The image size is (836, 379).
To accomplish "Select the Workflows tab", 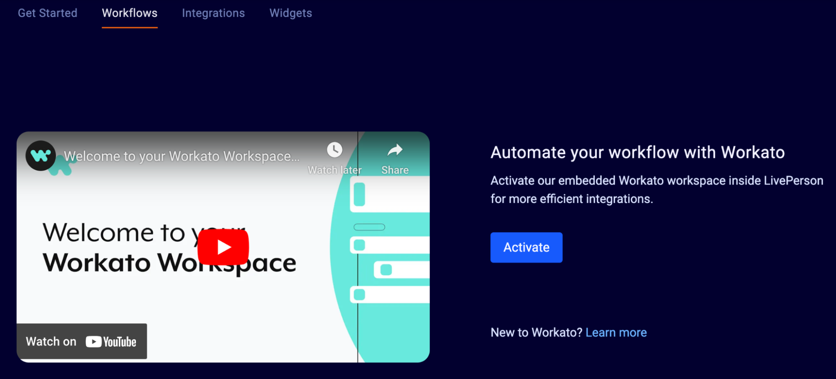I will point(130,13).
